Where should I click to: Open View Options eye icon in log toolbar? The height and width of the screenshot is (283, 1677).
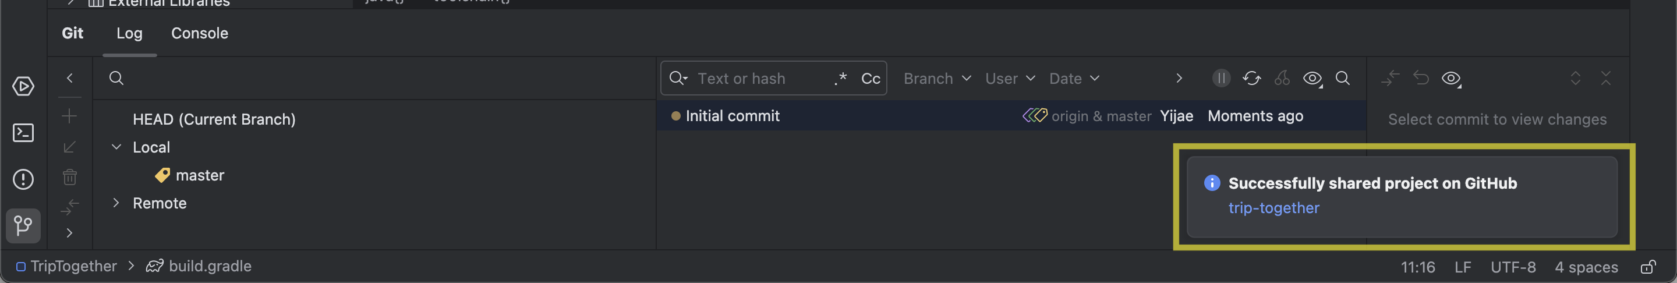(x=1312, y=79)
